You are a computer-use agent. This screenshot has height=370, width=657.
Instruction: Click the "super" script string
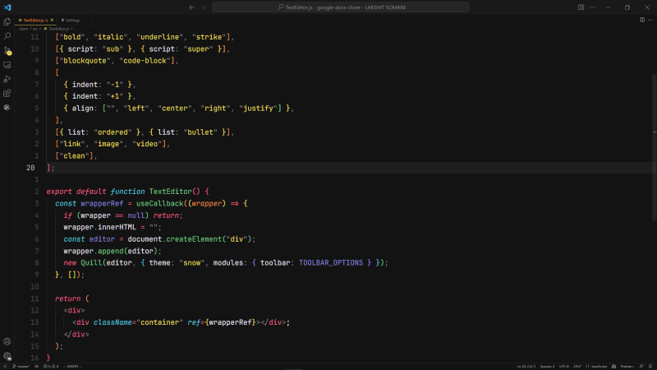tap(198, 49)
